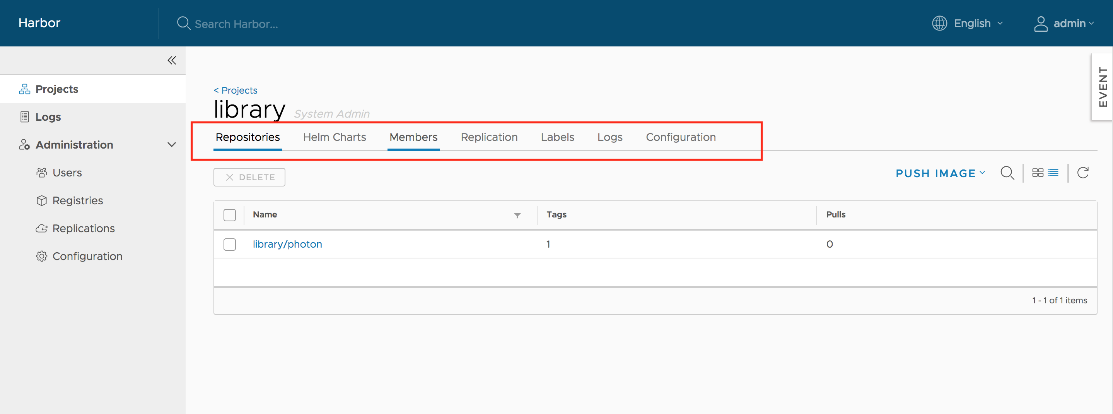Viewport: 1113px width, 414px height.
Task: Select Registries in the sidebar
Action: [x=77, y=200]
